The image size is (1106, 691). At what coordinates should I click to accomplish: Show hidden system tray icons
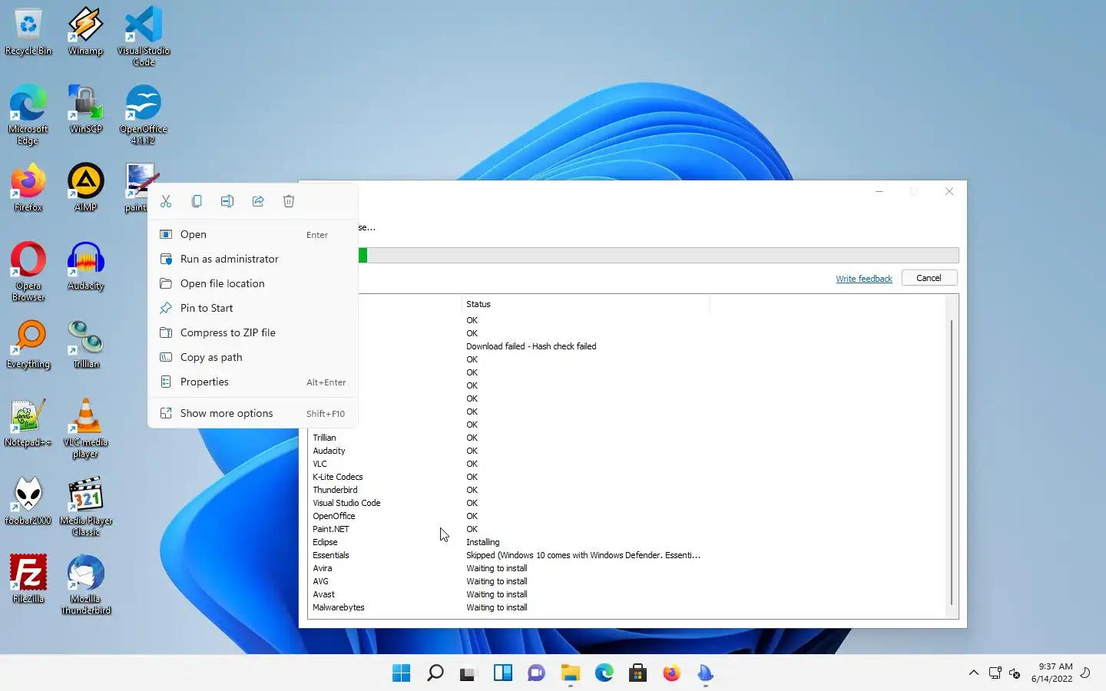973,673
